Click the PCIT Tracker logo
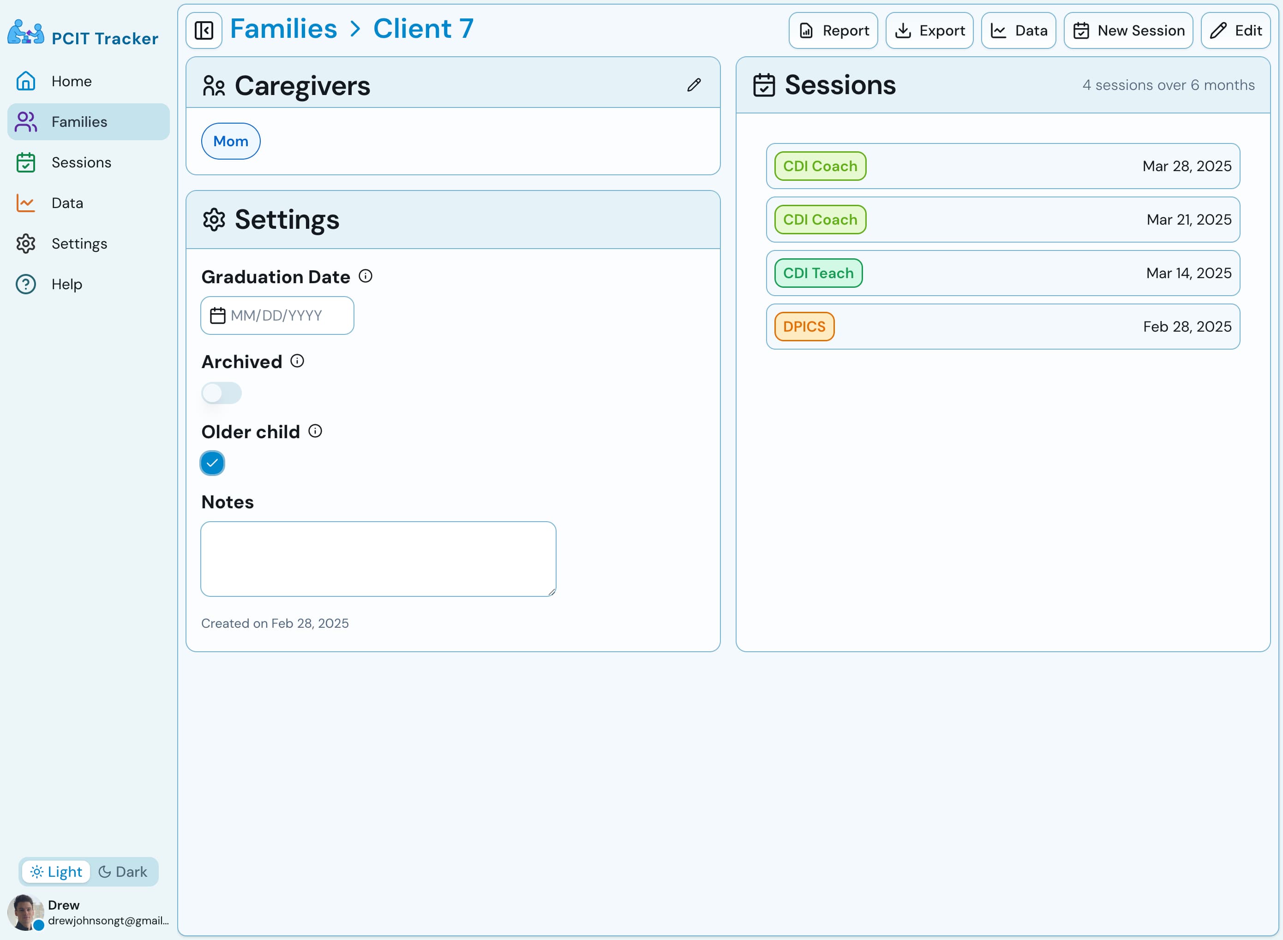 tap(26, 33)
